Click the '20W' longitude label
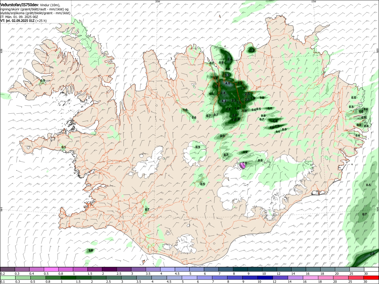This screenshot has width=379, height=284. pos(158,1)
